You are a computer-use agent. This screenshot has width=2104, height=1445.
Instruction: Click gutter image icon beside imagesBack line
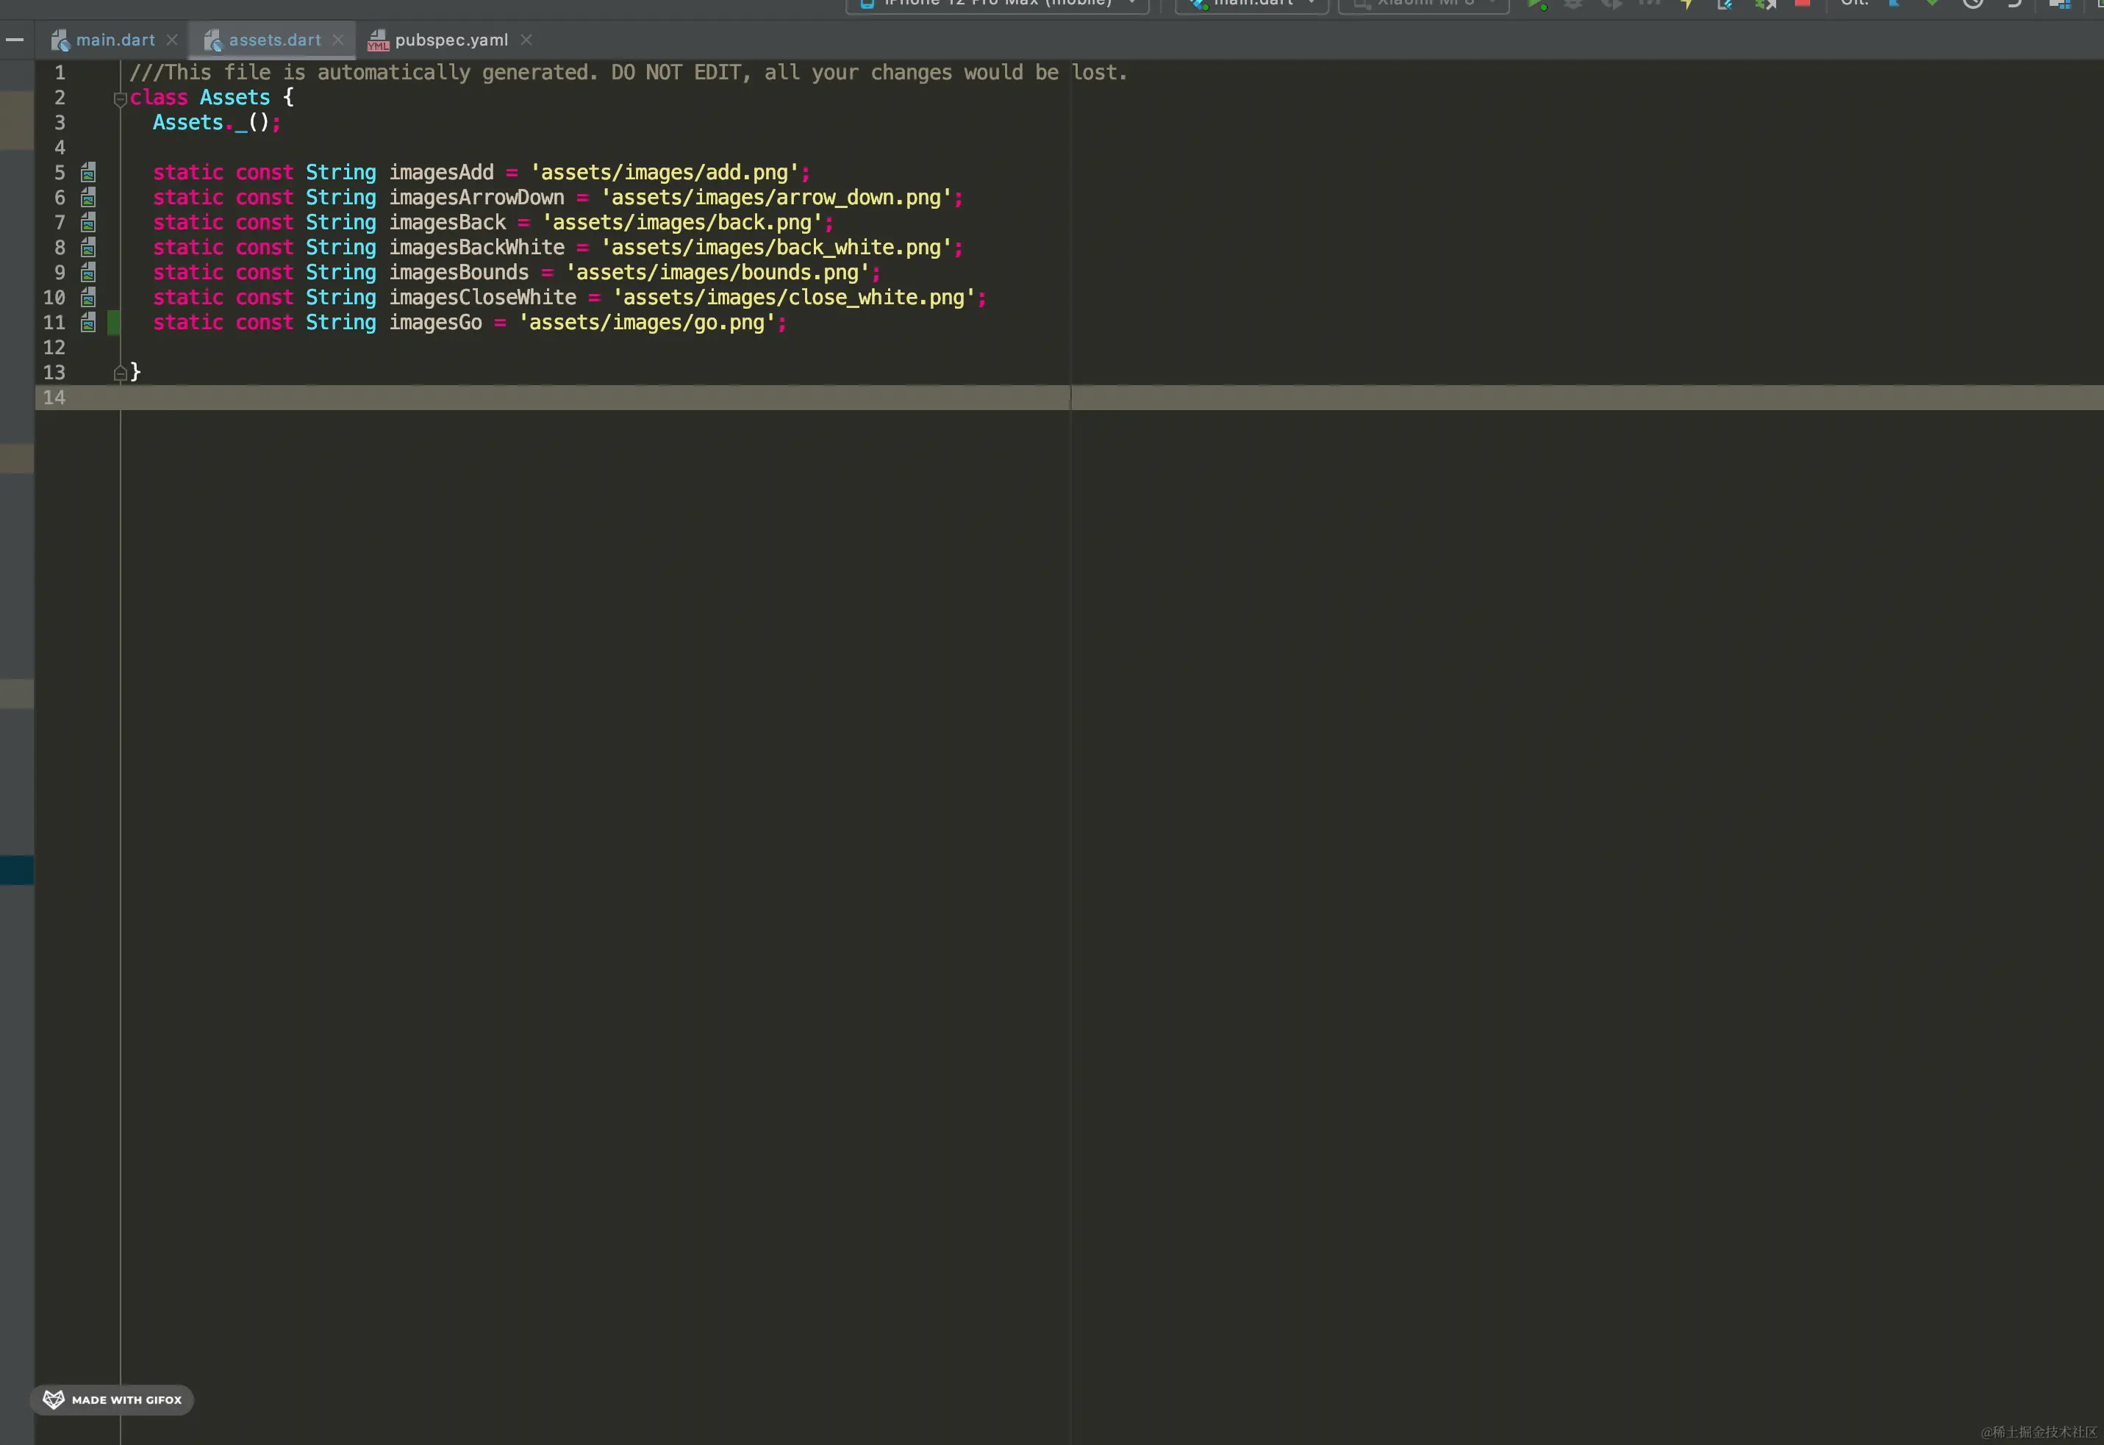tap(87, 223)
